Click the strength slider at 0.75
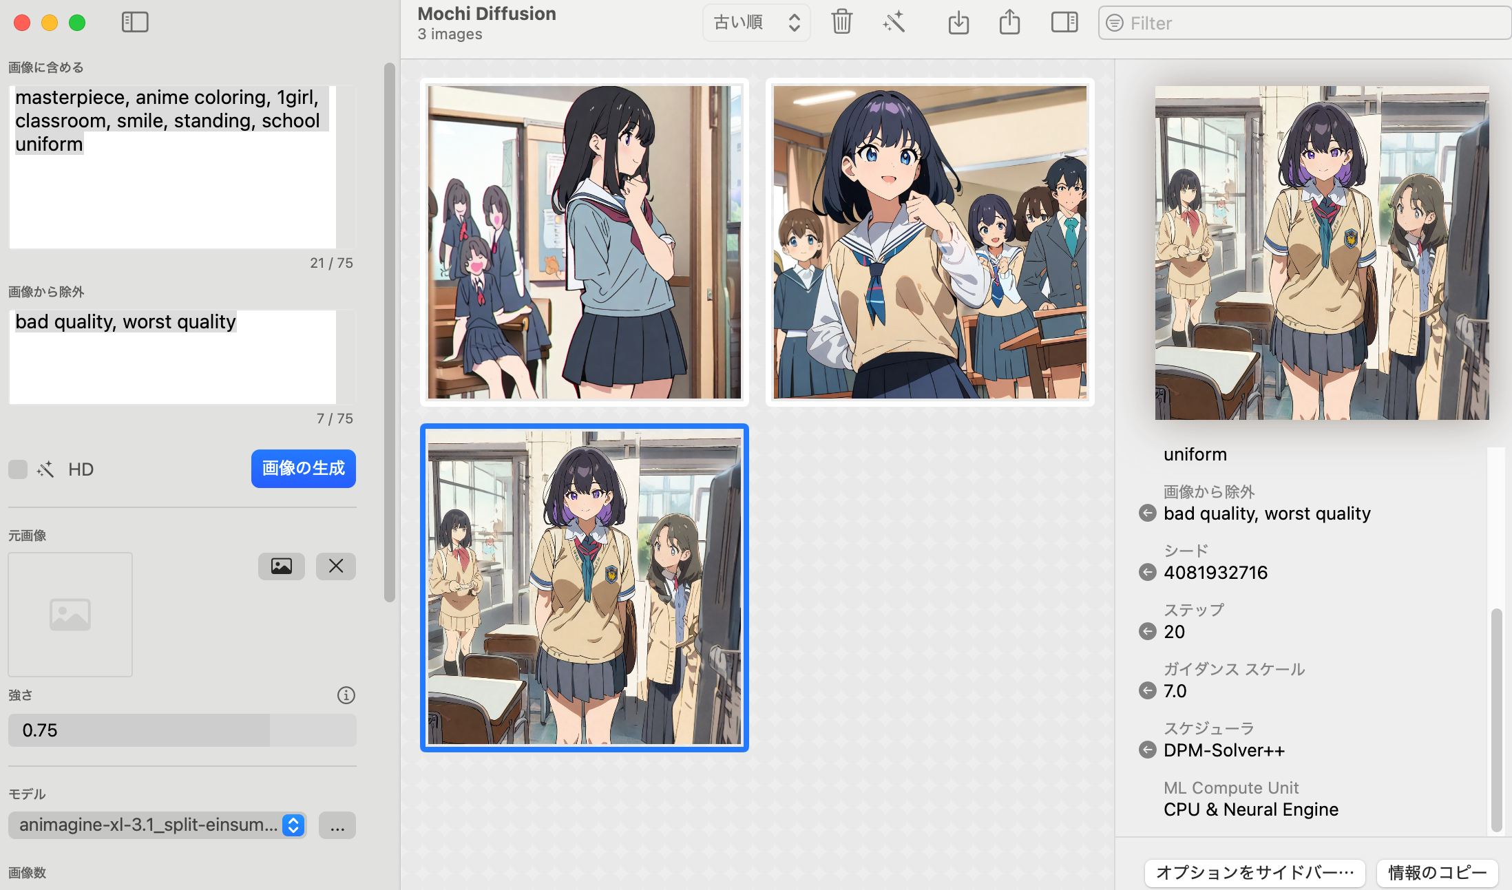This screenshot has height=890, width=1512. tap(182, 730)
